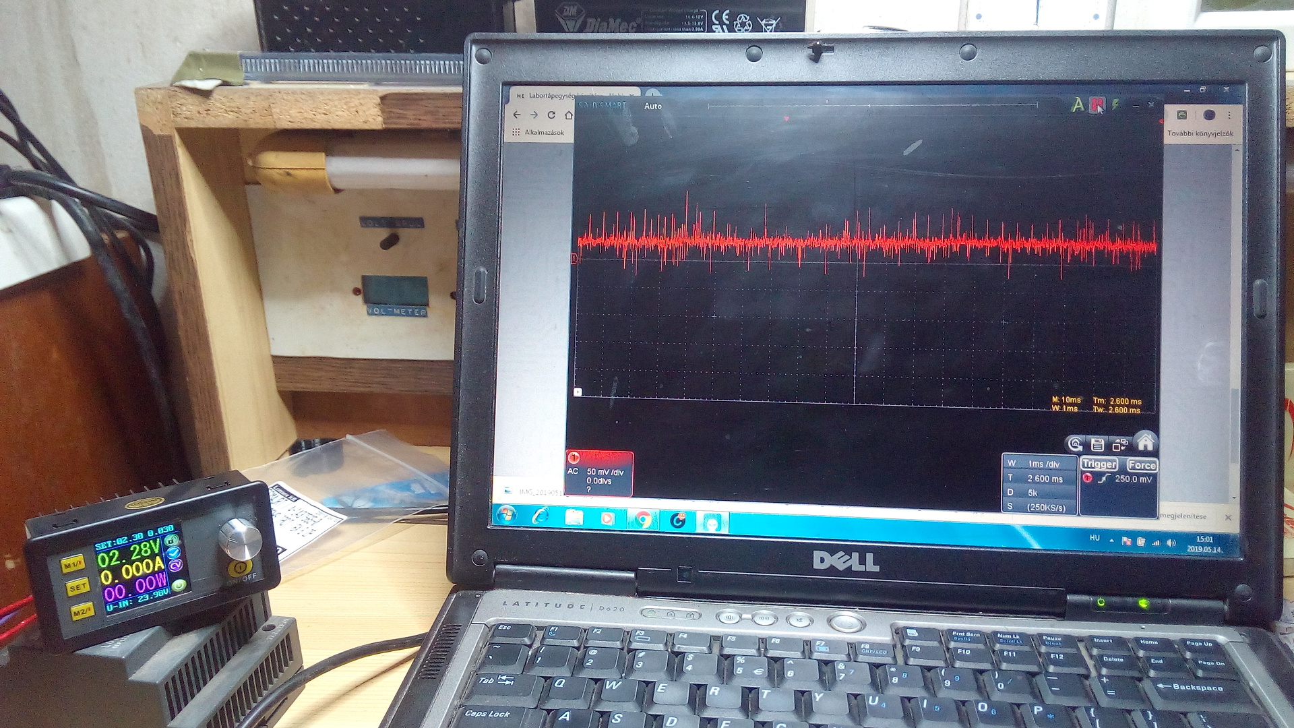The height and width of the screenshot is (728, 1294).
Task: Click the horizontal position bar at top
Action: coord(871,106)
